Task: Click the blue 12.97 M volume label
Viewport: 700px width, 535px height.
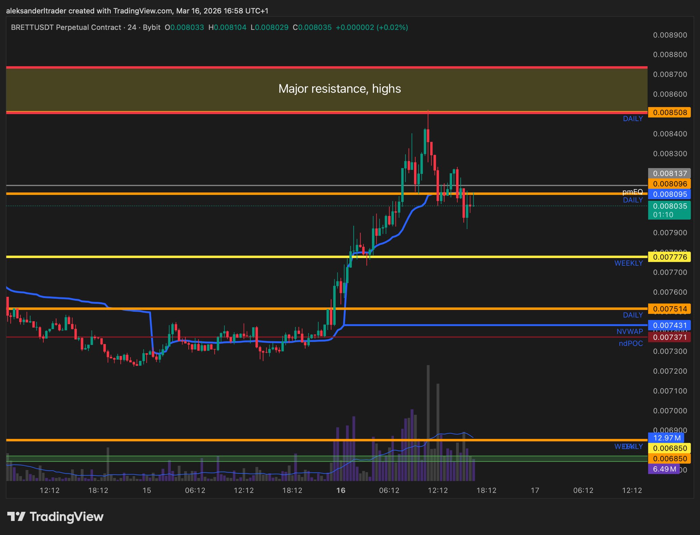Action: [666, 438]
